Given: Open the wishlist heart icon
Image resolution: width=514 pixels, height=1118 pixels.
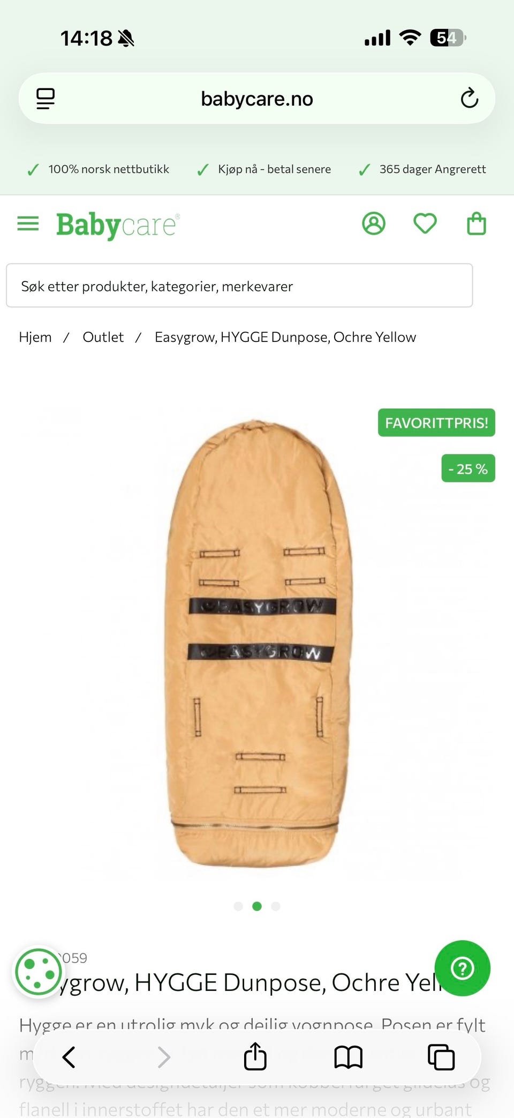Looking at the screenshot, I should click(x=425, y=223).
